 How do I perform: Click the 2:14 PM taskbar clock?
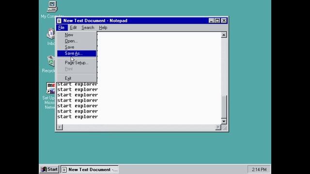259,170
